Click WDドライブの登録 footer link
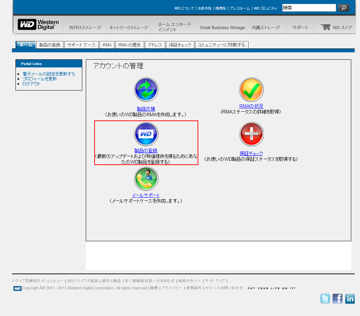The width and height of the screenshot is (360, 316). click(82, 281)
